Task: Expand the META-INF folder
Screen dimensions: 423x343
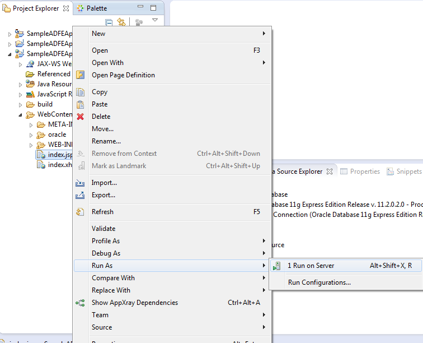Action: tap(31, 125)
